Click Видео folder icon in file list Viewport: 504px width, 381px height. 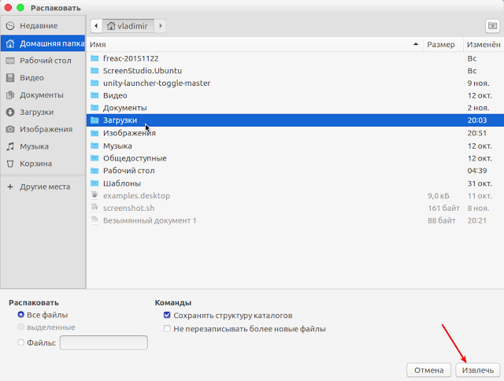[x=94, y=95]
